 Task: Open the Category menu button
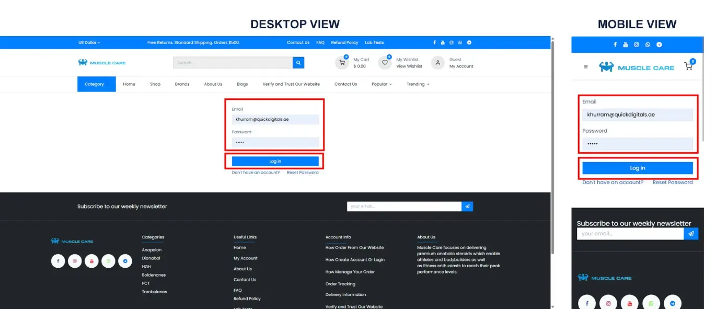coord(96,84)
